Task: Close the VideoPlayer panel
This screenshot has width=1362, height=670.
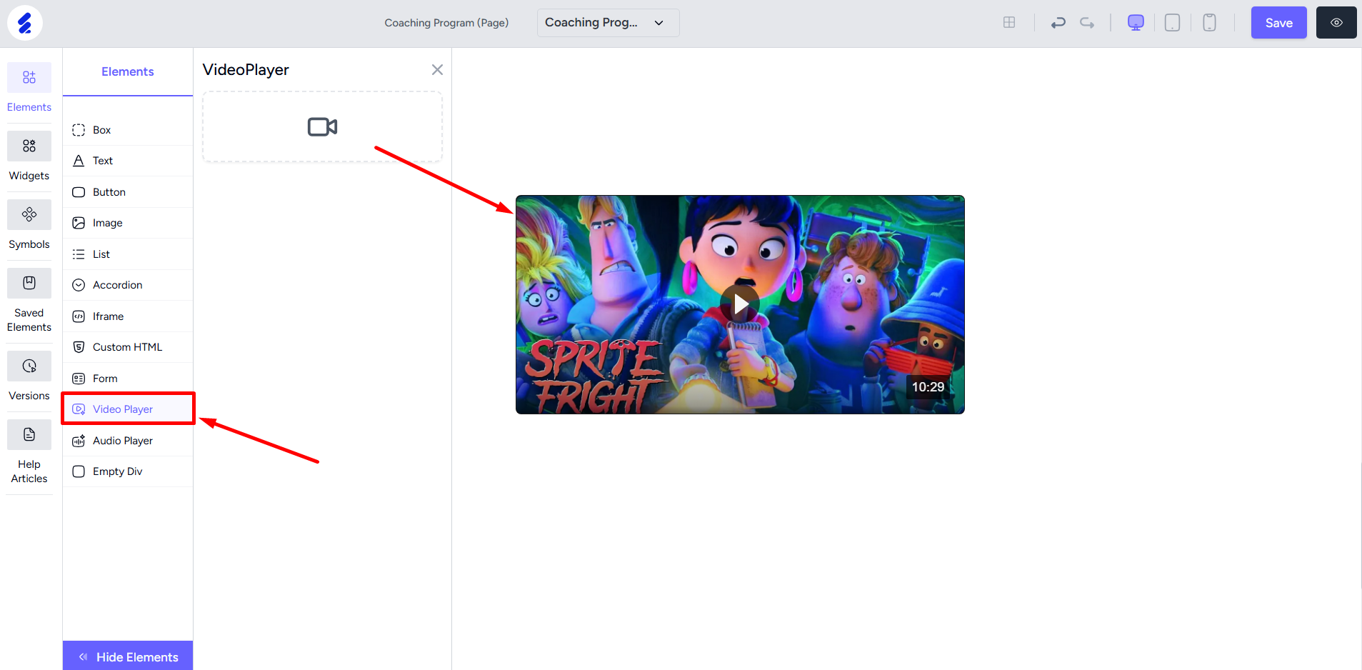Action: (x=437, y=69)
